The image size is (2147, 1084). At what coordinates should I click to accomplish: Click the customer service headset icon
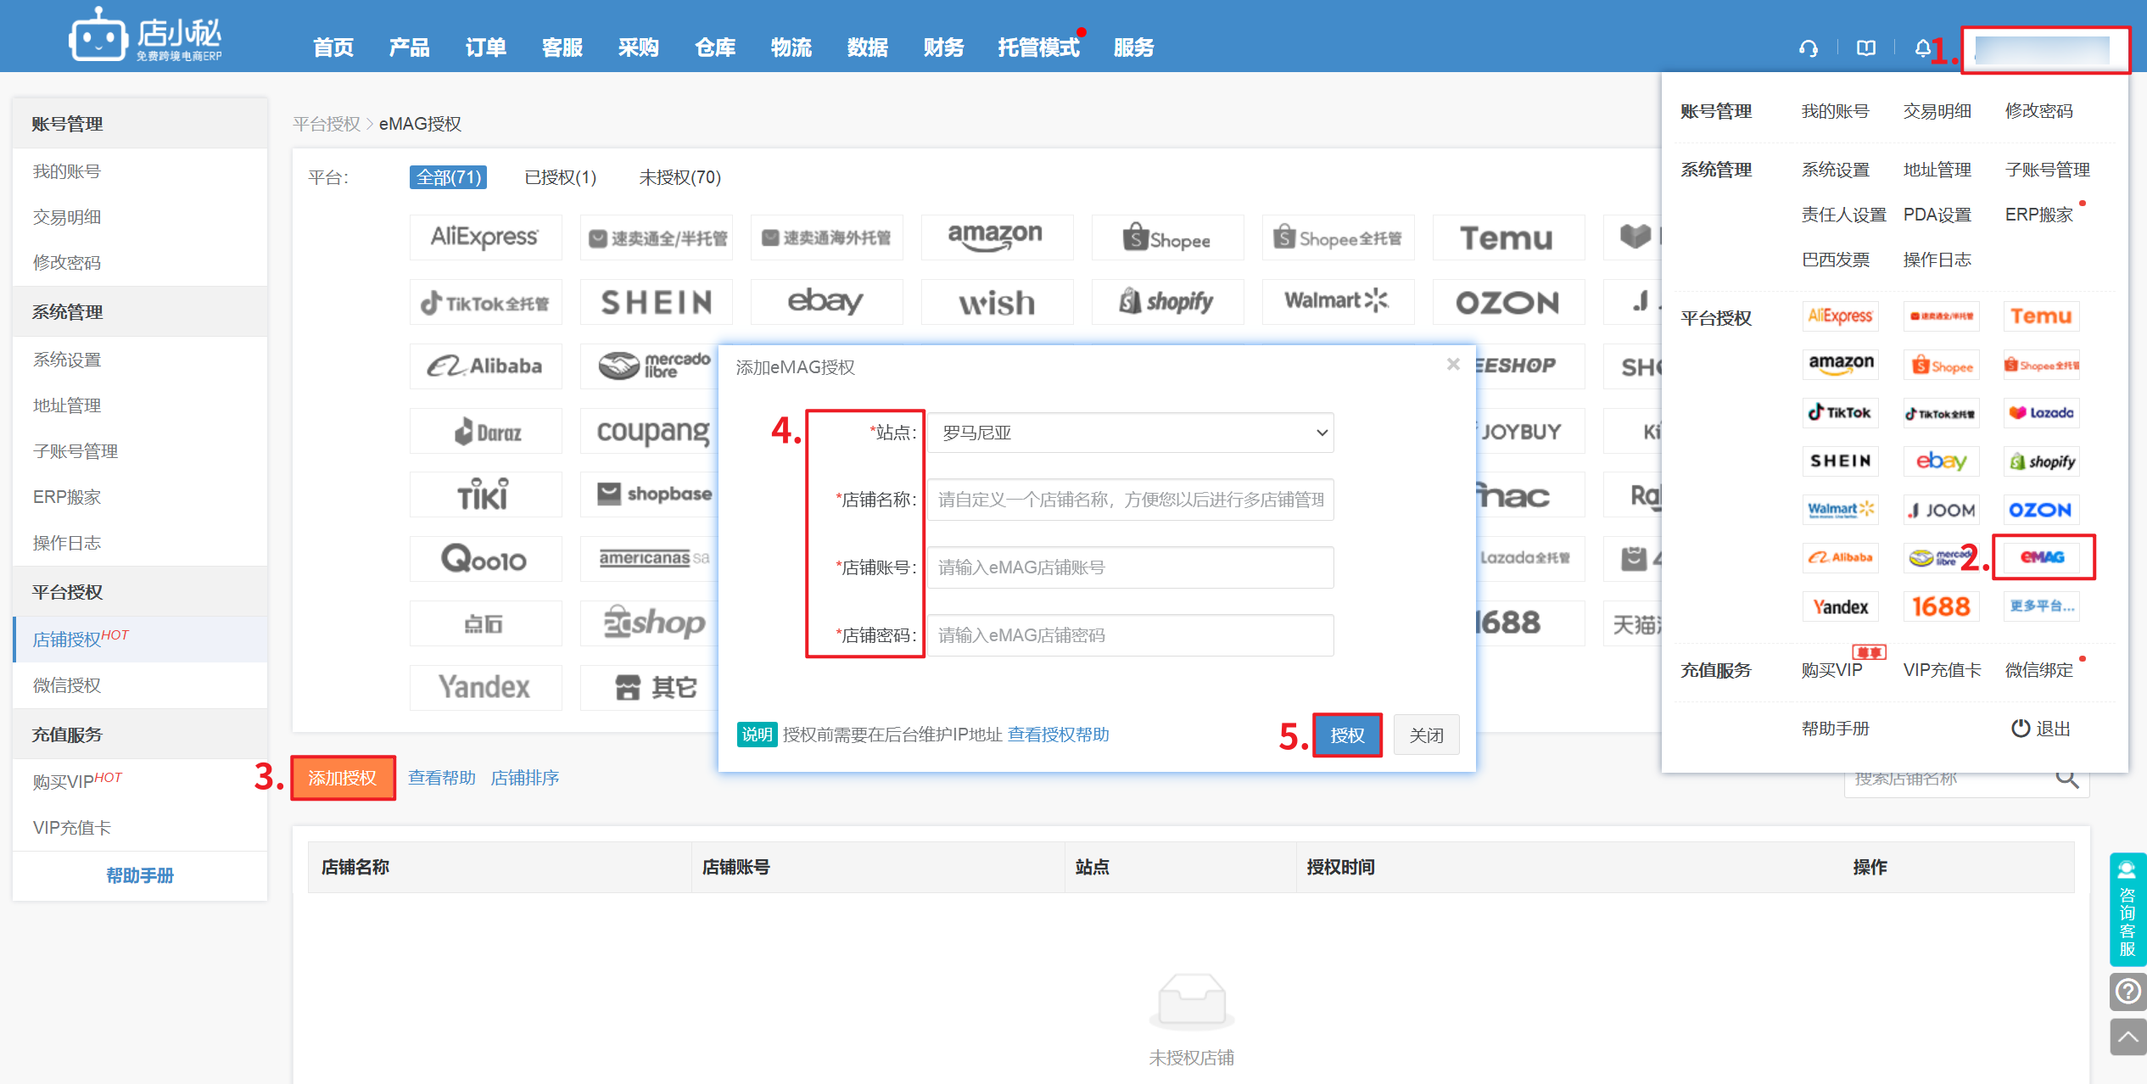1808,48
